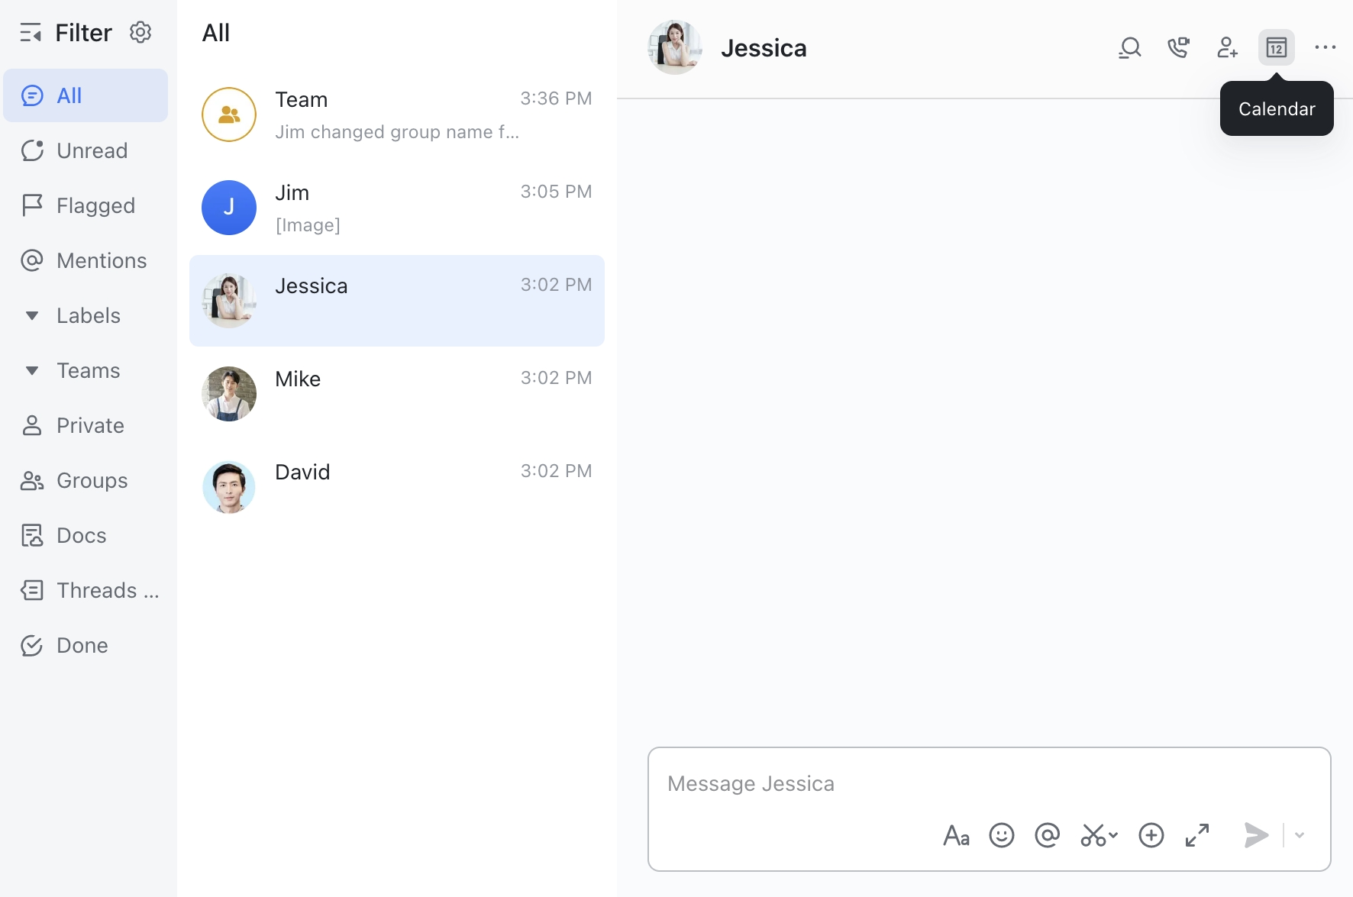Open the plus attachment menu

1151,835
